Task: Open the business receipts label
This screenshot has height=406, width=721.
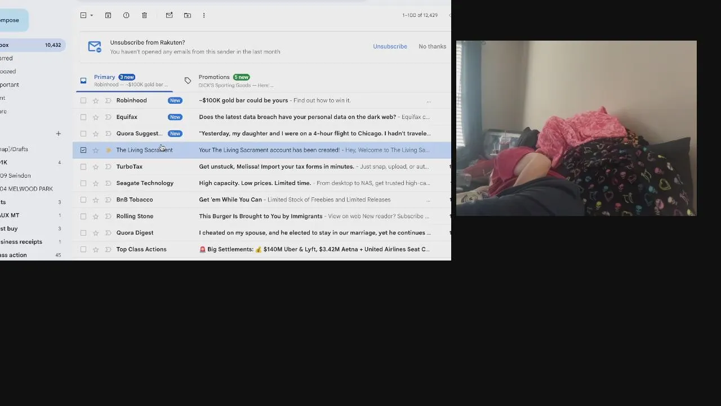Action: [x=21, y=242]
